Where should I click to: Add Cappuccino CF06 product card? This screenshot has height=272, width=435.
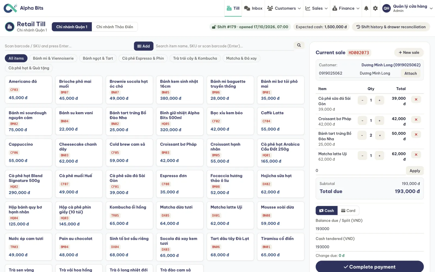pos(29,153)
